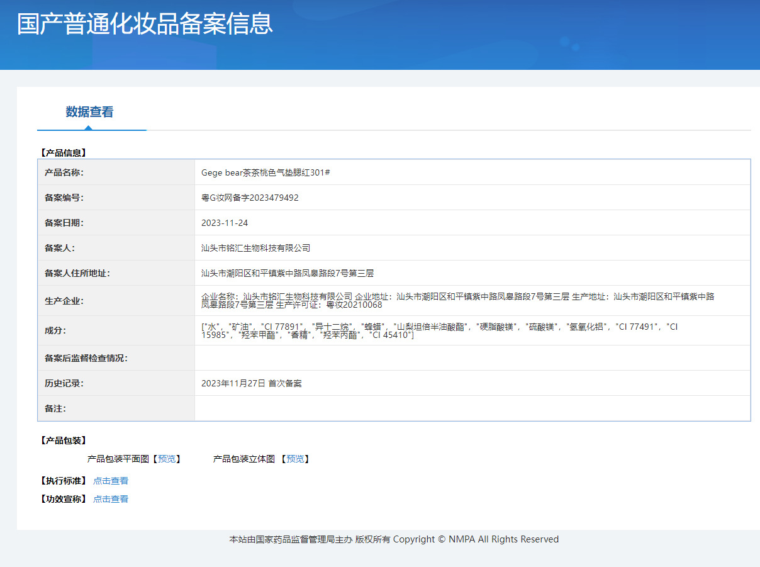Click the 成分 ingredient list text
This screenshot has width=760, height=567.
(439, 330)
